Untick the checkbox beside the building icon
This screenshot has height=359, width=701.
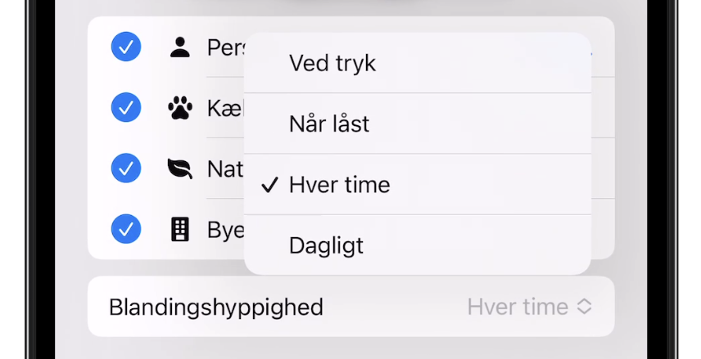click(x=126, y=230)
